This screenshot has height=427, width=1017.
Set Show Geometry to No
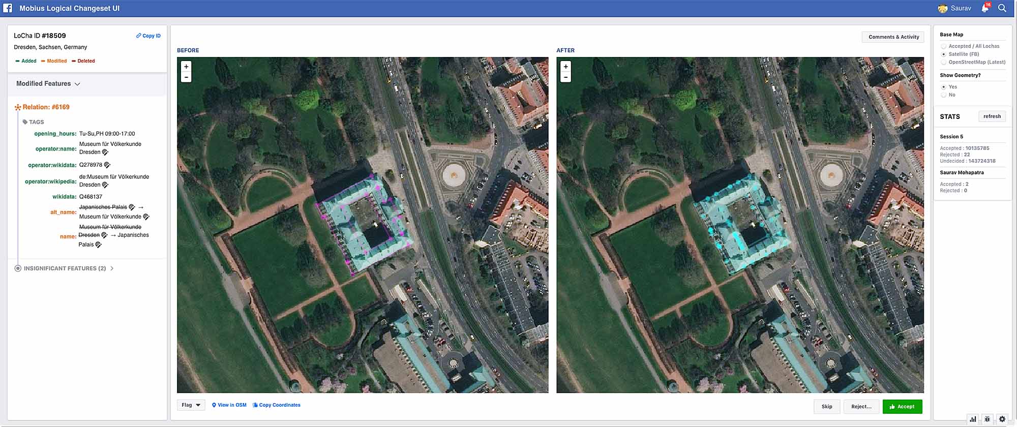(x=944, y=95)
